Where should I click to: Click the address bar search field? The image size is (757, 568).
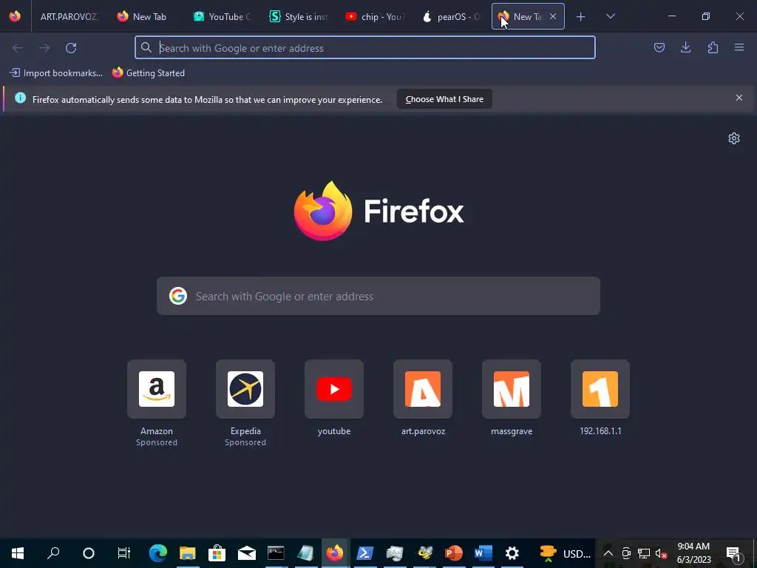coord(365,48)
